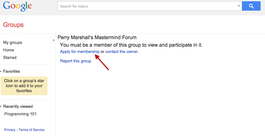Image resolution: width=265 pixels, height=136 pixels.
Task: Focus the Search for topics field
Action: [x=147, y=6]
